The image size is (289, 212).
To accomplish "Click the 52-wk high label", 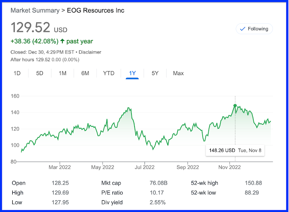I will tap(205, 183).
